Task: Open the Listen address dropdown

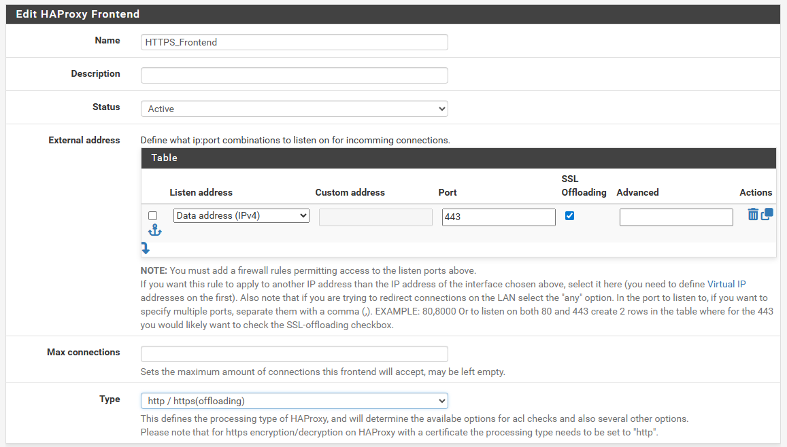Action: coord(241,215)
